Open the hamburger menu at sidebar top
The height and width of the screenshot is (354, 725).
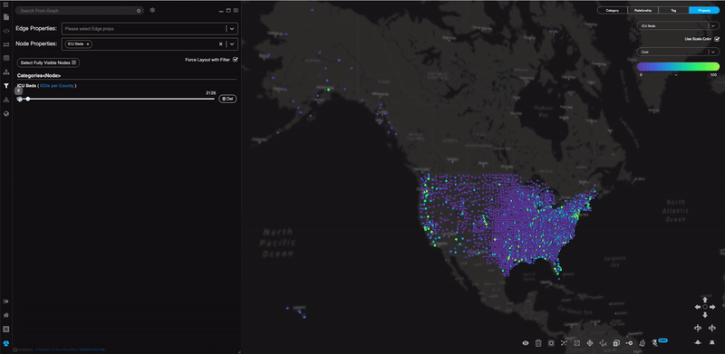[x=6, y=5]
